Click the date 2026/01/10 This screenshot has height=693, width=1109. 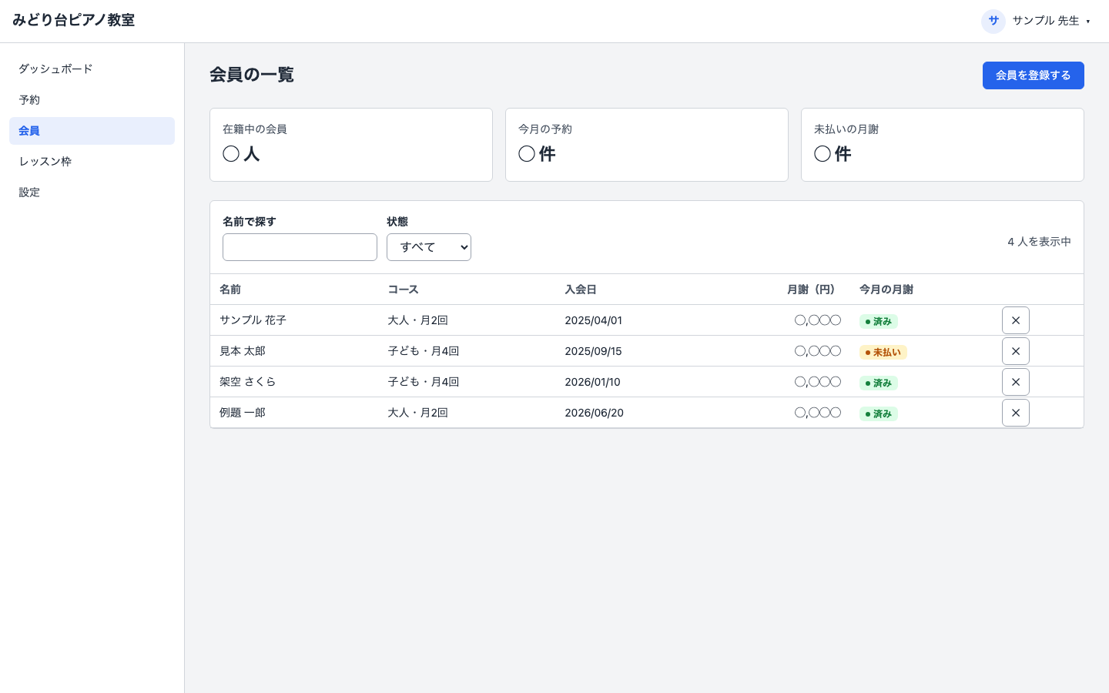click(592, 382)
